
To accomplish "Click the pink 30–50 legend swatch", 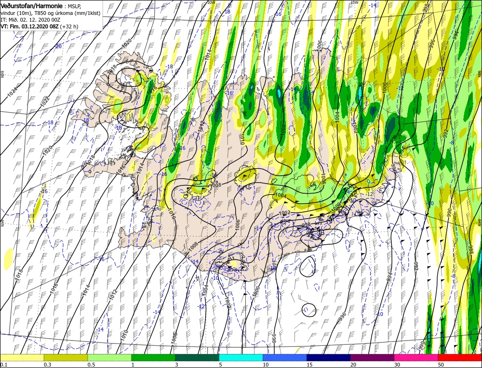I will [416, 357].
